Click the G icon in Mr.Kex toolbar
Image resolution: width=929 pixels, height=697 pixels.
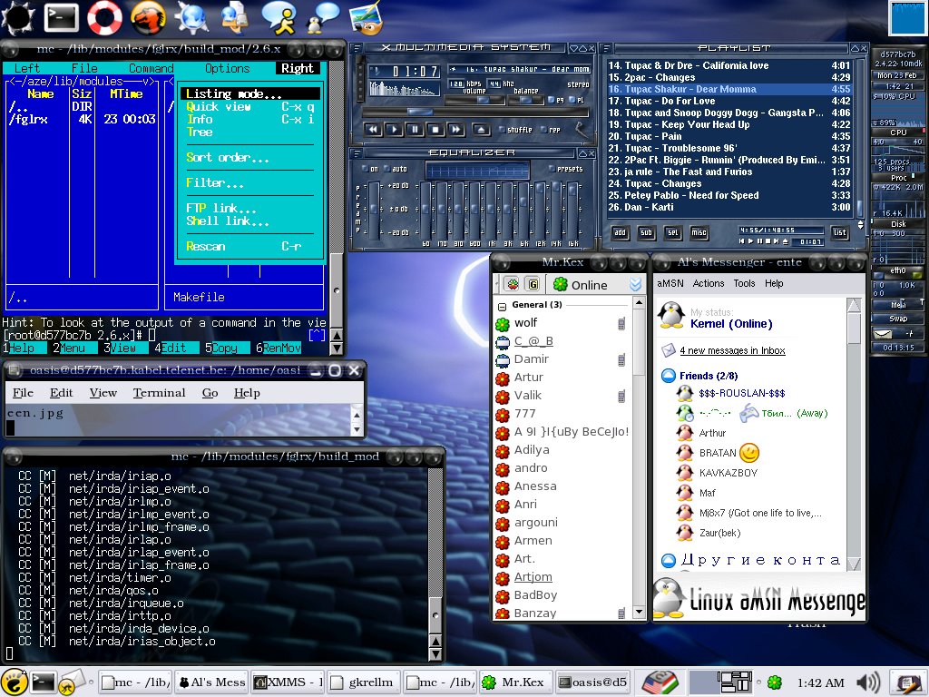point(533,284)
